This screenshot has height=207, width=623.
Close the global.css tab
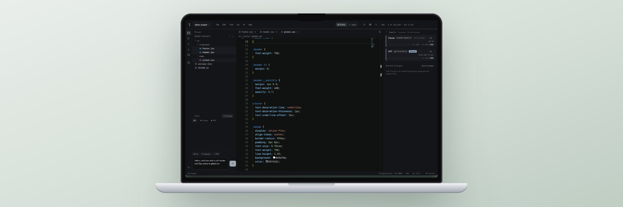297,32
